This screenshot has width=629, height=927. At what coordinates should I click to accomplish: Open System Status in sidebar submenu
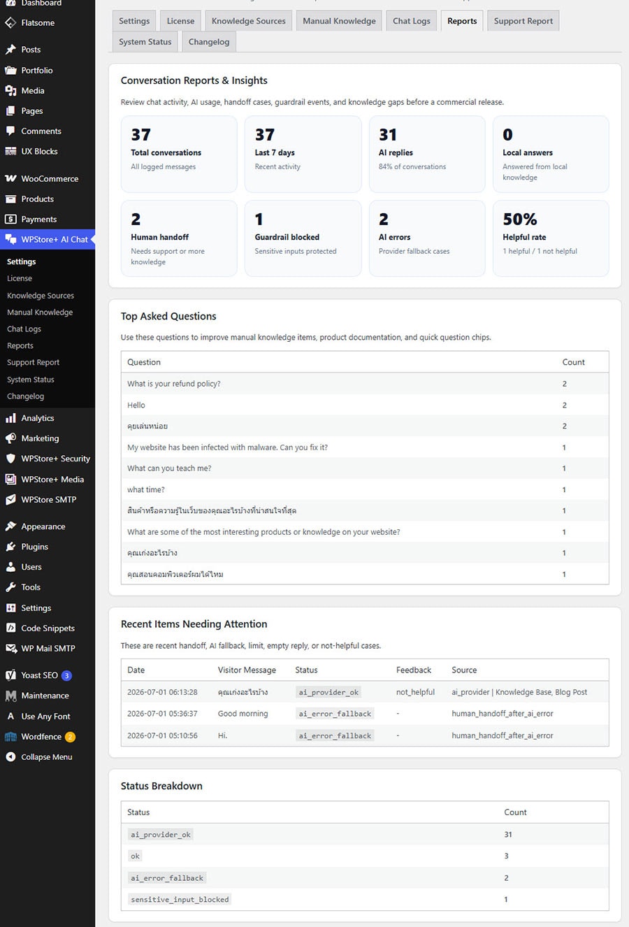tap(31, 380)
